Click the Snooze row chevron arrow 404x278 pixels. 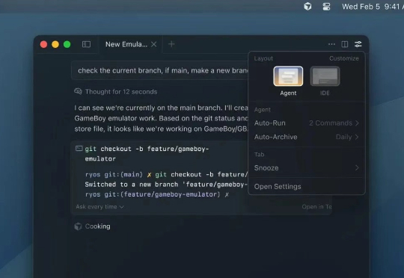(357, 168)
